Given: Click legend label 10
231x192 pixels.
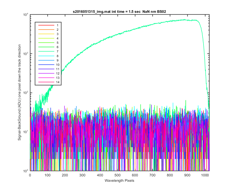Looking at the screenshot, I should [58, 65].
